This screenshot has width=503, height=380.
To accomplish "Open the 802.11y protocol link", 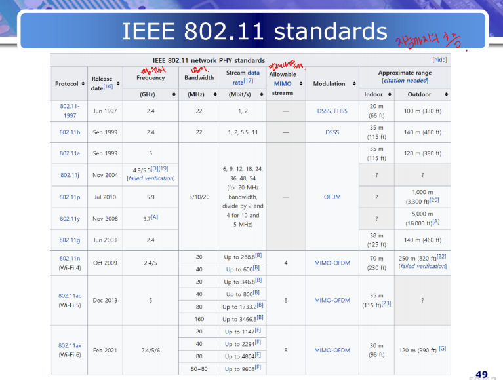I will (x=70, y=219).
